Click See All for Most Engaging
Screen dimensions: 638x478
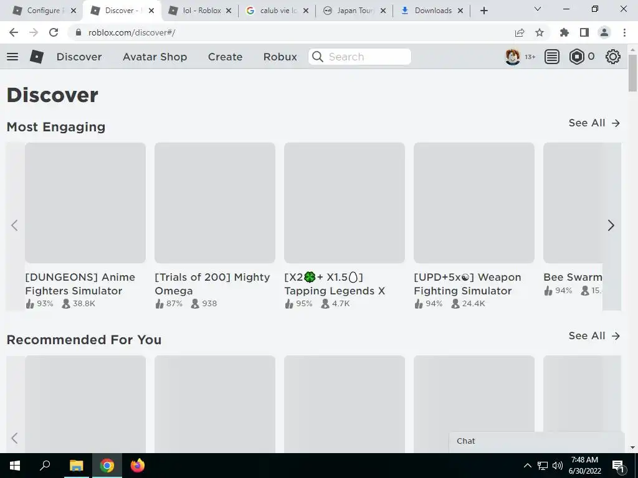[x=594, y=123]
